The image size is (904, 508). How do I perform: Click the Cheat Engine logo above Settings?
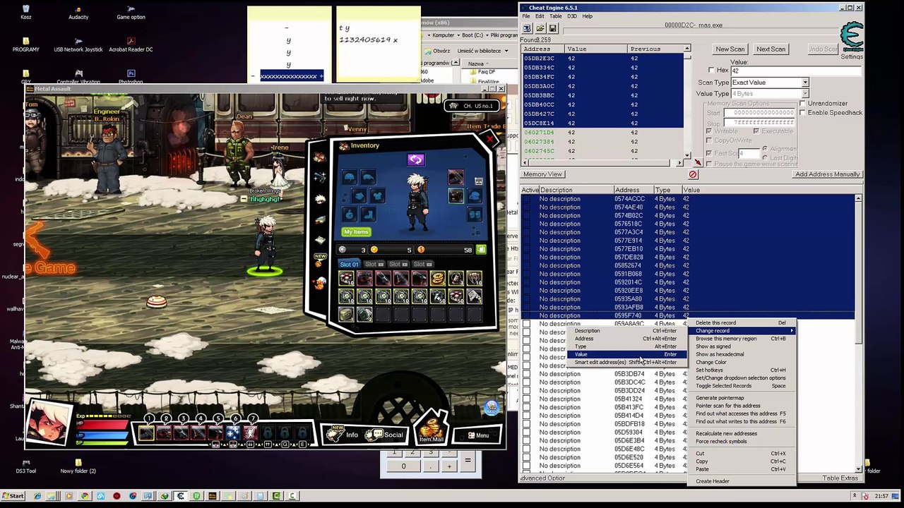point(852,37)
